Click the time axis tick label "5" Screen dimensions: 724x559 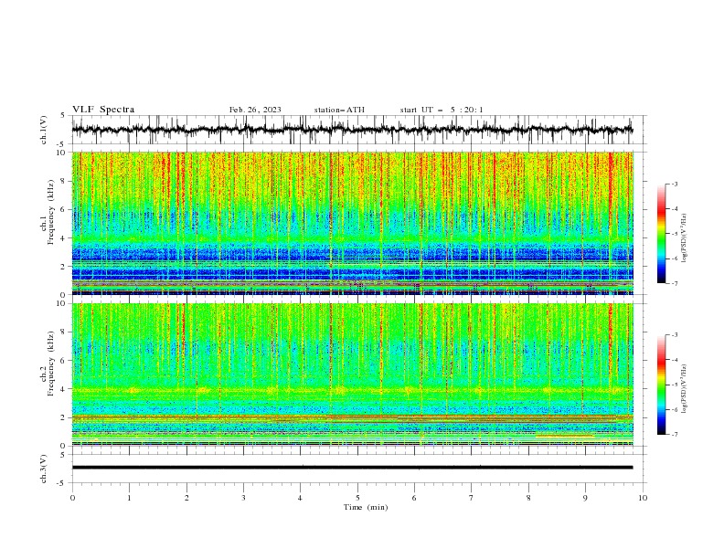coord(357,498)
